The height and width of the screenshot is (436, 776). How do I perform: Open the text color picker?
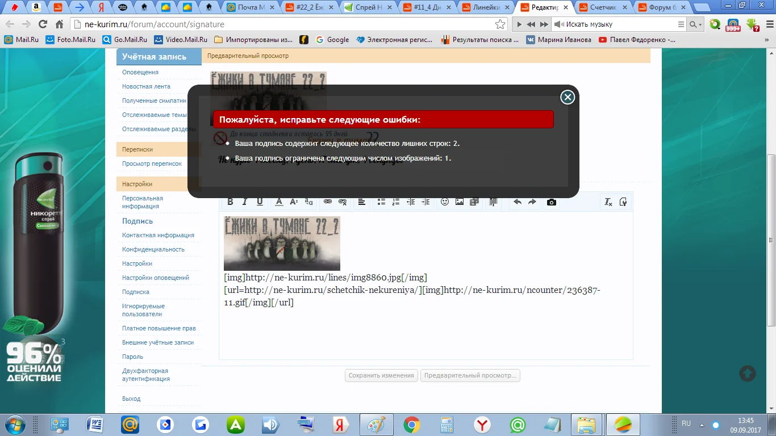[279, 202]
